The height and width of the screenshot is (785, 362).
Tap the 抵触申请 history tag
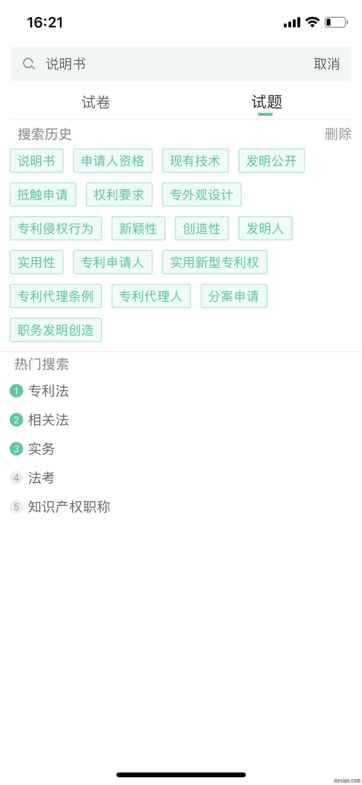[x=43, y=195]
